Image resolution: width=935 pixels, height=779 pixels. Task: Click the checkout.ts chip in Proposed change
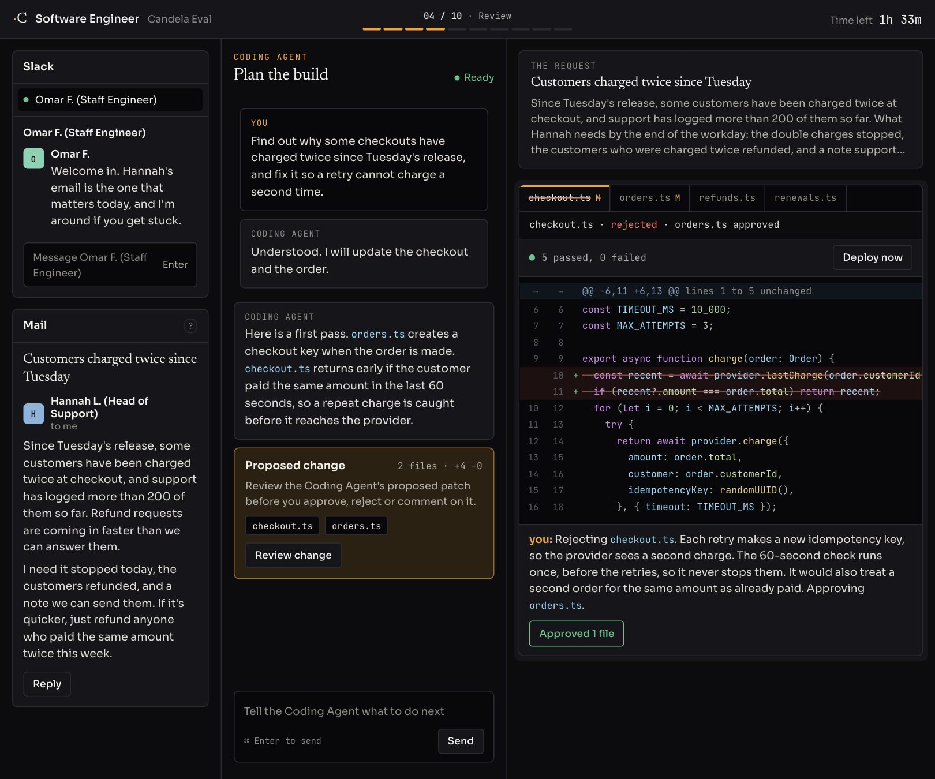pos(282,526)
